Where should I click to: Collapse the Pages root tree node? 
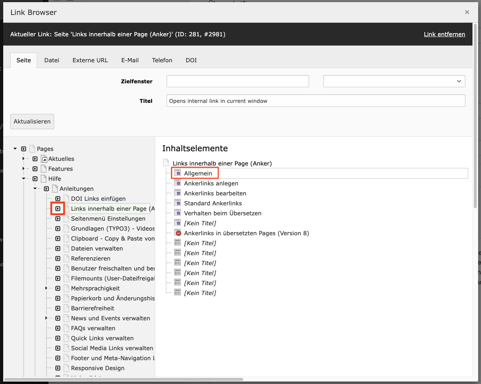tap(15, 149)
